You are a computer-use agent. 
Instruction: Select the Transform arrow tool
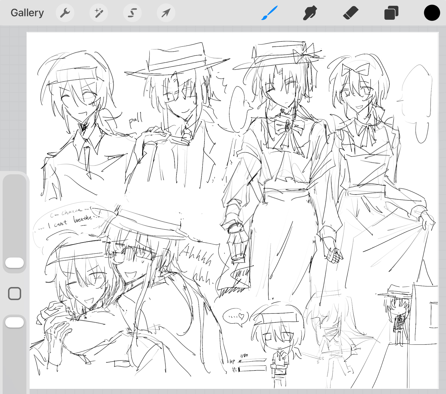(x=166, y=13)
